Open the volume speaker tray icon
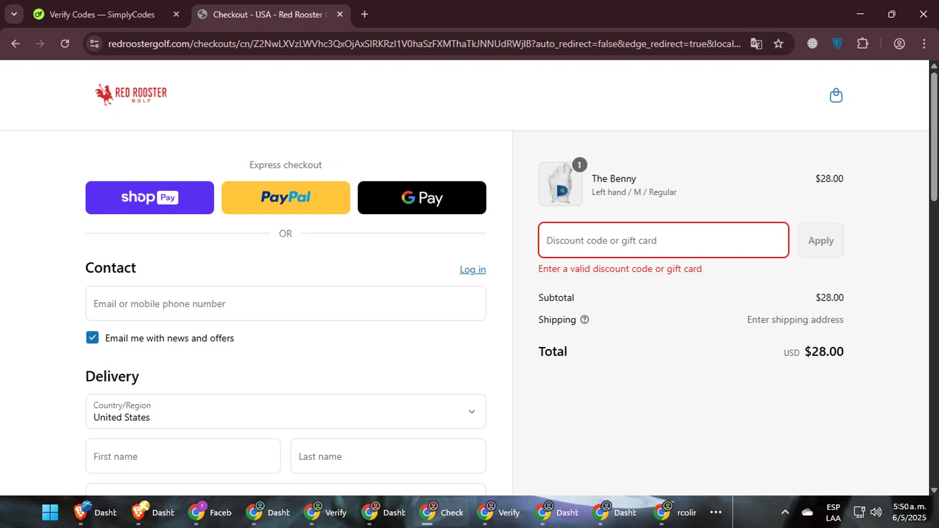The image size is (939, 528). 876,512
